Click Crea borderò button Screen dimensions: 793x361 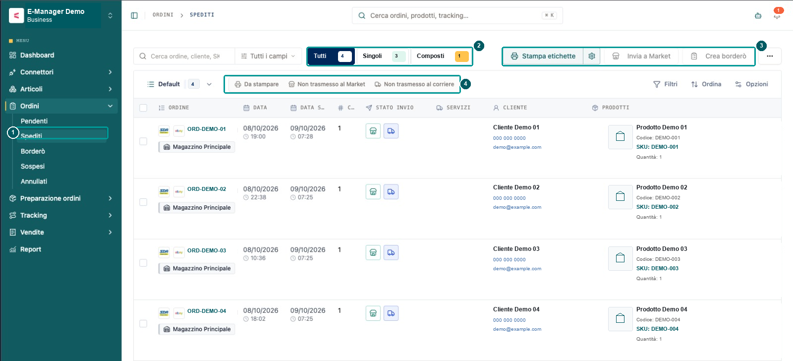[x=719, y=56]
